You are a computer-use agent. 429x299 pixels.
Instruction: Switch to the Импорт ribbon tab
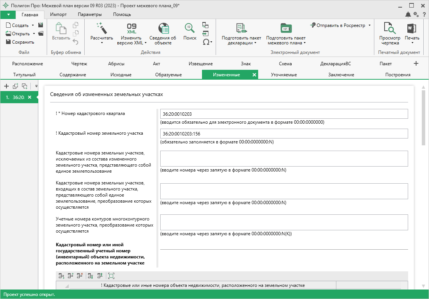tap(58, 14)
